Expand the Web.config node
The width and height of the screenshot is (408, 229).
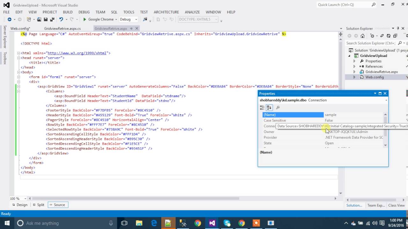pos(354,77)
